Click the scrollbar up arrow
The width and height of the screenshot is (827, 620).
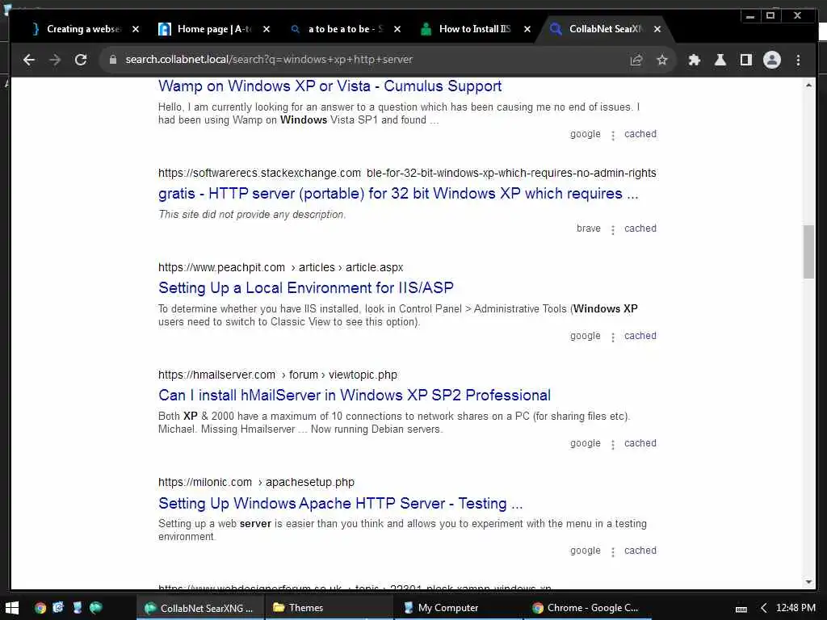pyautogui.click(x=808, y=84)
